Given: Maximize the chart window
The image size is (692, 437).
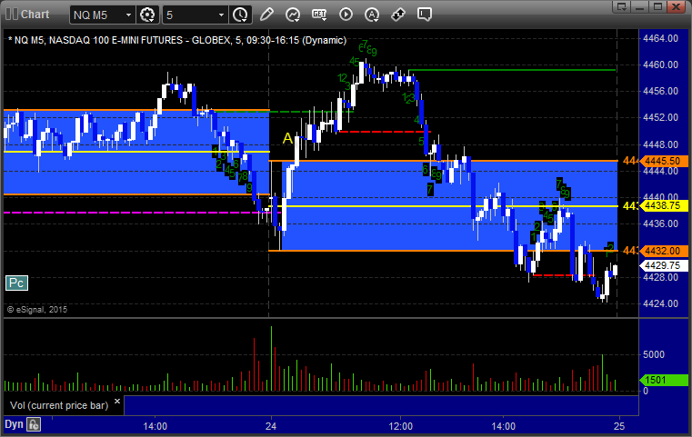Looking at the screenshot, I should [657, 6].
